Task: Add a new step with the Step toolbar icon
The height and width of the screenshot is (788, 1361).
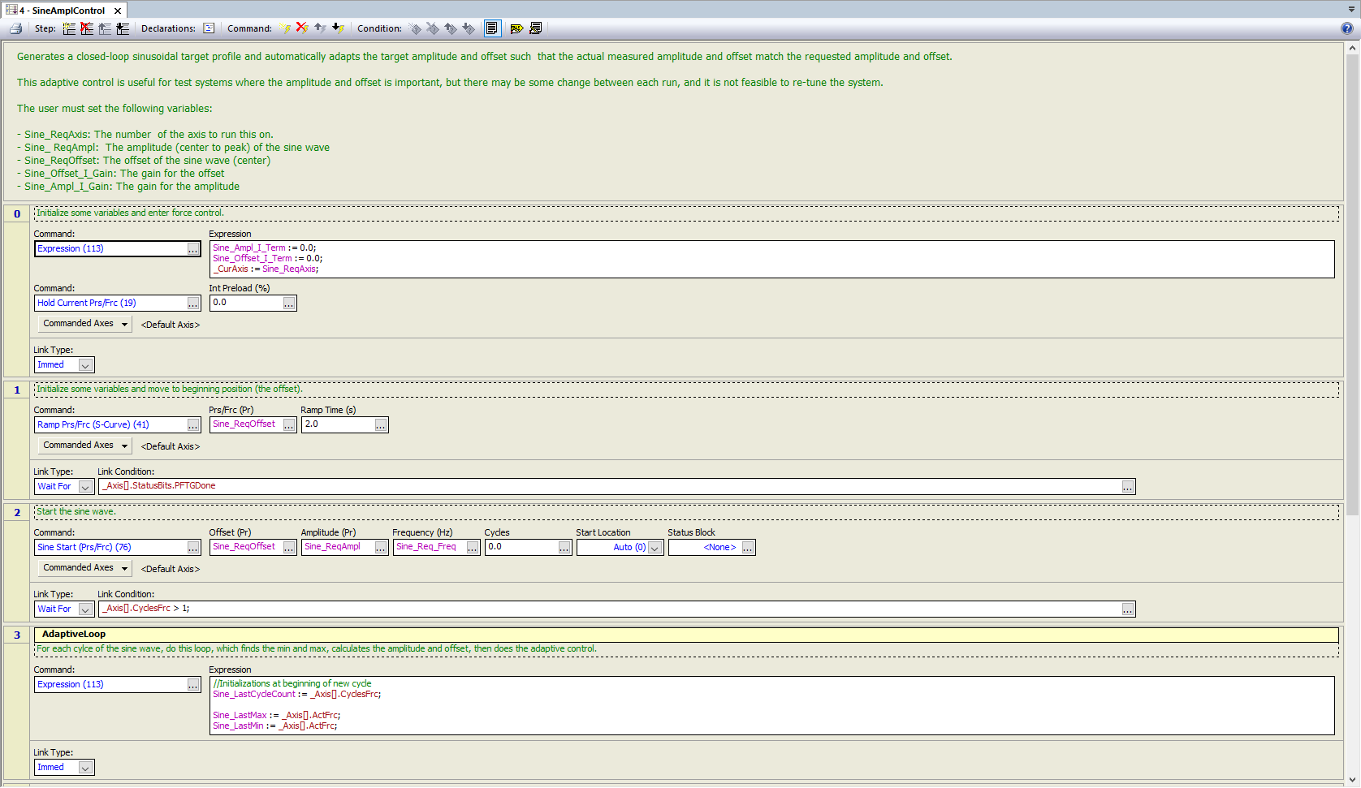Action: click(69, 28)
